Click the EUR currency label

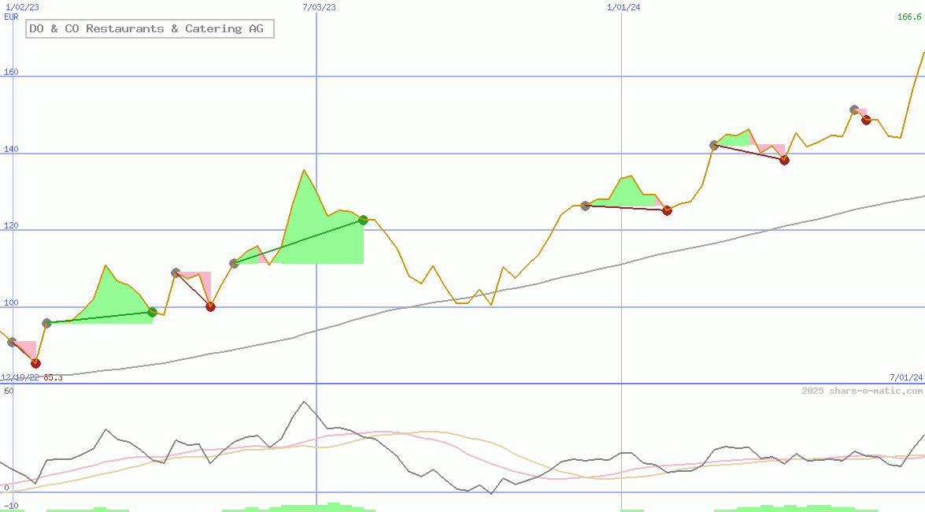pos(12,16)
